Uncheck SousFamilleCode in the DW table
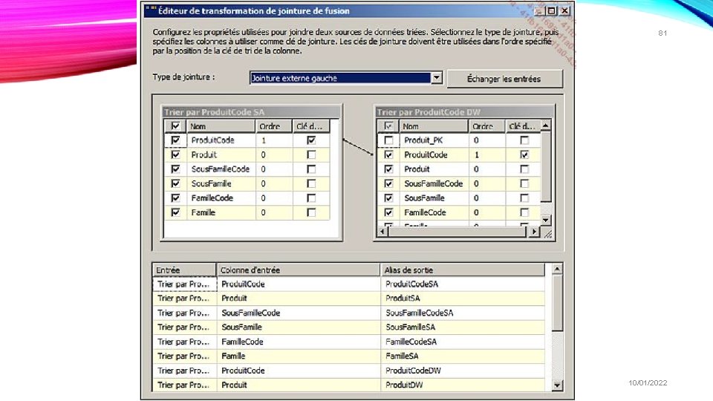Image resolution: width=713 pixels, height=401 pixels. [388, 183]
